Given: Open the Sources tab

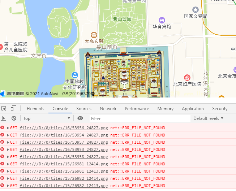Looking at the screenshot, I should point(84,109).
